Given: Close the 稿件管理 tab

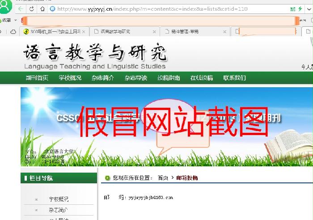Looking at the screenshot, I should click(x=225, y=31).
